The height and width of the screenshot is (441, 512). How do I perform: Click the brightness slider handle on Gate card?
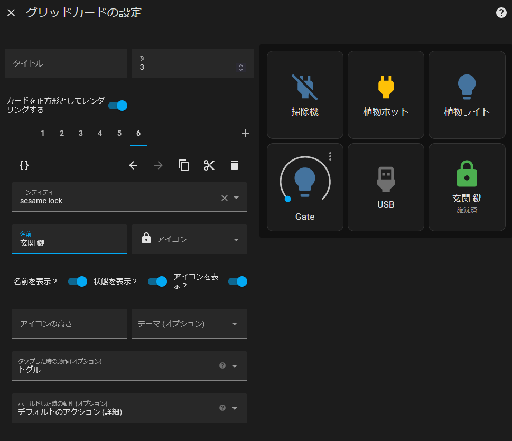pos(287,199)
